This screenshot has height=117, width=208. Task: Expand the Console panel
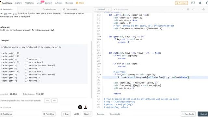pos(101,114)
